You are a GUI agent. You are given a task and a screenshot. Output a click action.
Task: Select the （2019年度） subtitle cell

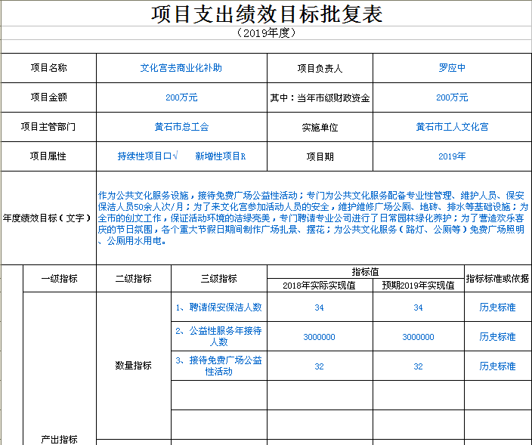(x=266, y=33)
